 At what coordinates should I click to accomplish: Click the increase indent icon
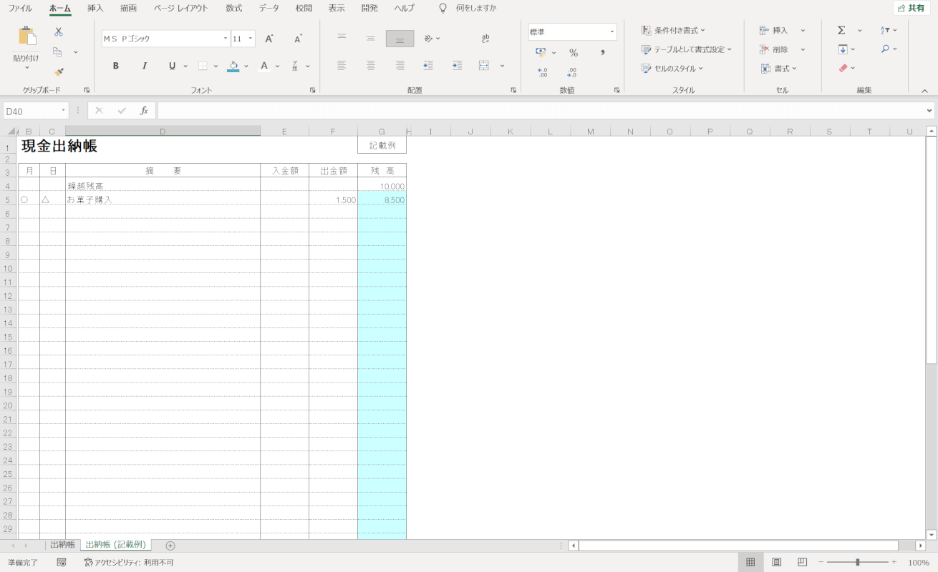pos(456,66)
